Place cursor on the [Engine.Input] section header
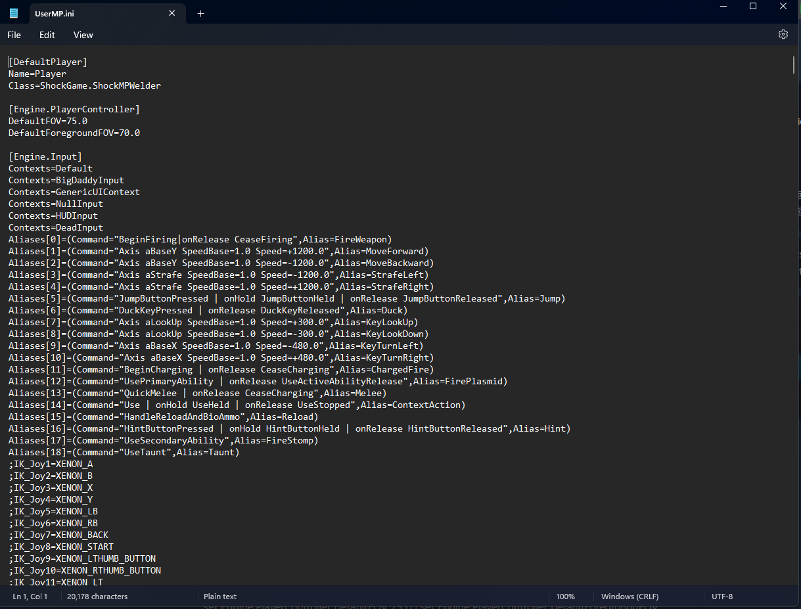This screenshot has width=801, height=609. (45, 156)
